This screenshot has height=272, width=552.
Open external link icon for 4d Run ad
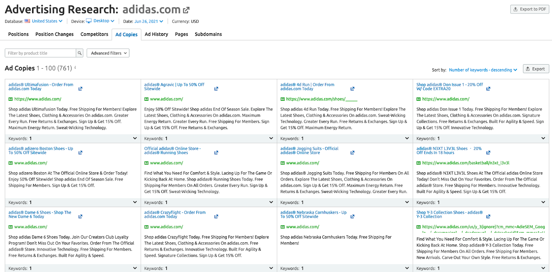pyautogui.click(x=352, y=89)
